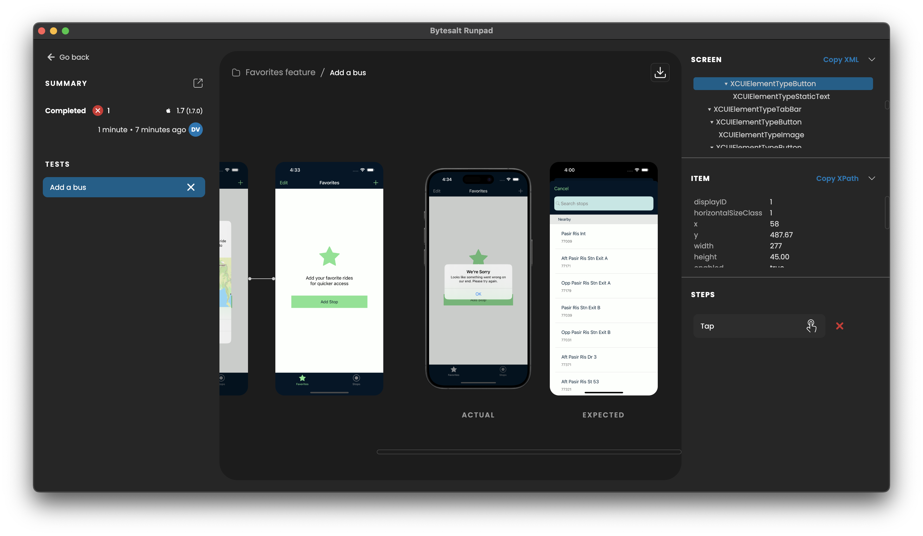Click Favorites tab in actual screen
This screenshot has height=536, width=923.
[453, 371]
